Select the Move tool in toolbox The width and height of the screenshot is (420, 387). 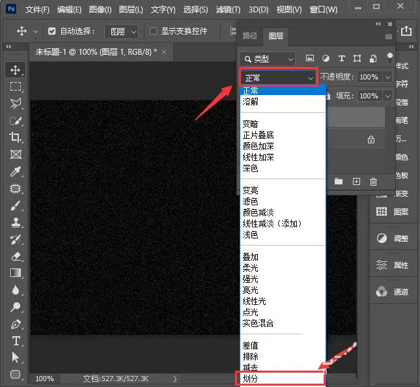pyautogui.click(x=15, y=70)
